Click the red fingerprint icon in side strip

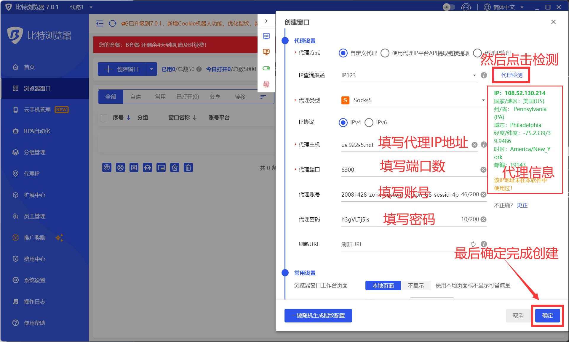click(266, 84)
